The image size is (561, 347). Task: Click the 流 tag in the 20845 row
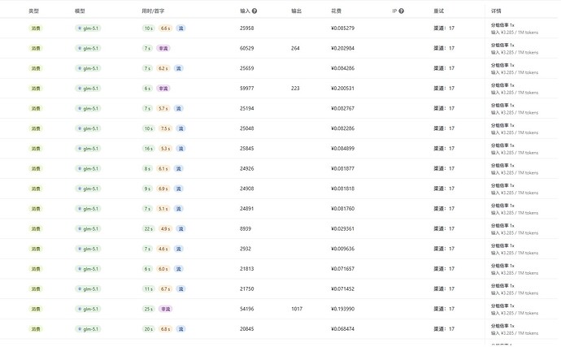(181, 329)
